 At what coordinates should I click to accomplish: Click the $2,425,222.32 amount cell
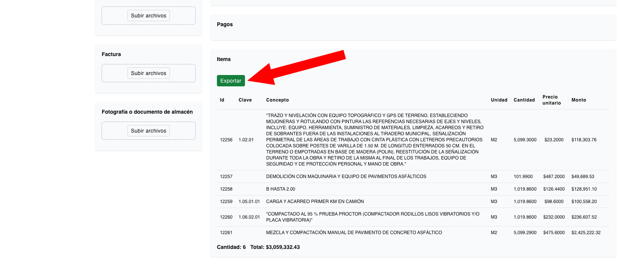tap(586, 233)
